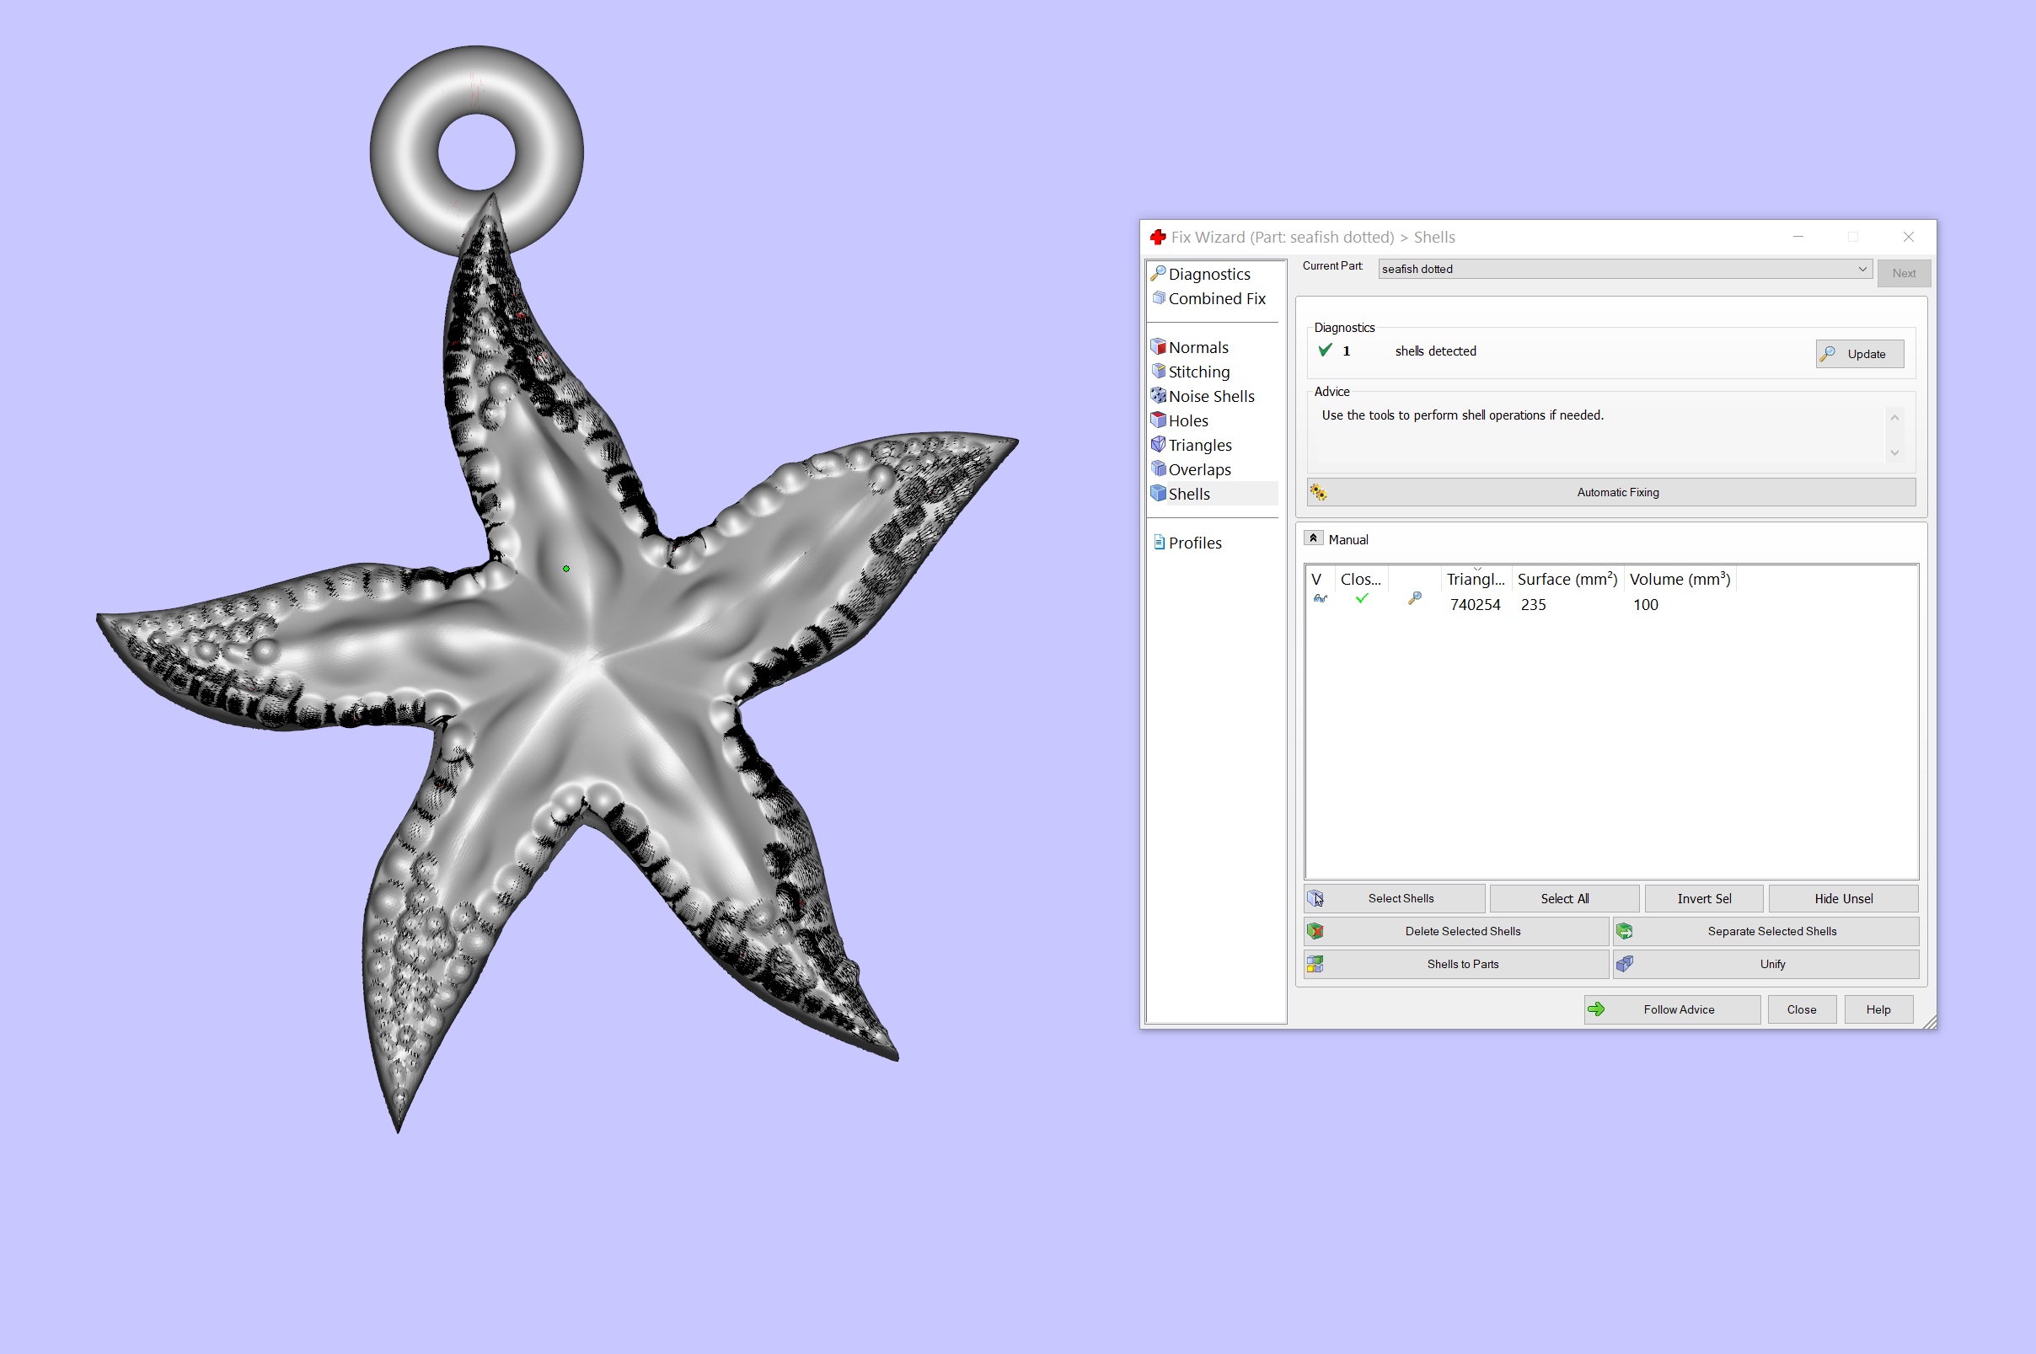Viewport: 2036px width, 1354px height.
Task: Click the Advice panel scroll down arrow
Action: pyautogui.click(x=1894, y=452)
